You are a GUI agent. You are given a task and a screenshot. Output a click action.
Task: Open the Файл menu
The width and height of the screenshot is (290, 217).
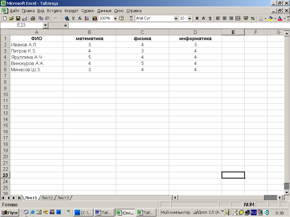14,11
